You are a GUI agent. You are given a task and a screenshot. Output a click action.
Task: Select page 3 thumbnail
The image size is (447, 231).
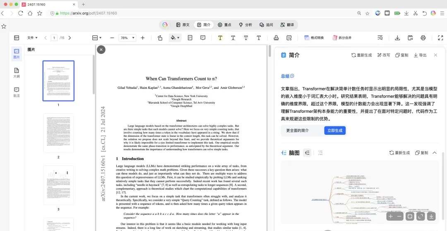click(x=58, y=185)
